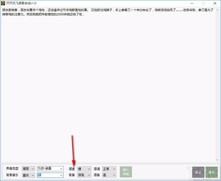
Task: Open the background music track dropdown showing 无
Action: coord(50,175)
